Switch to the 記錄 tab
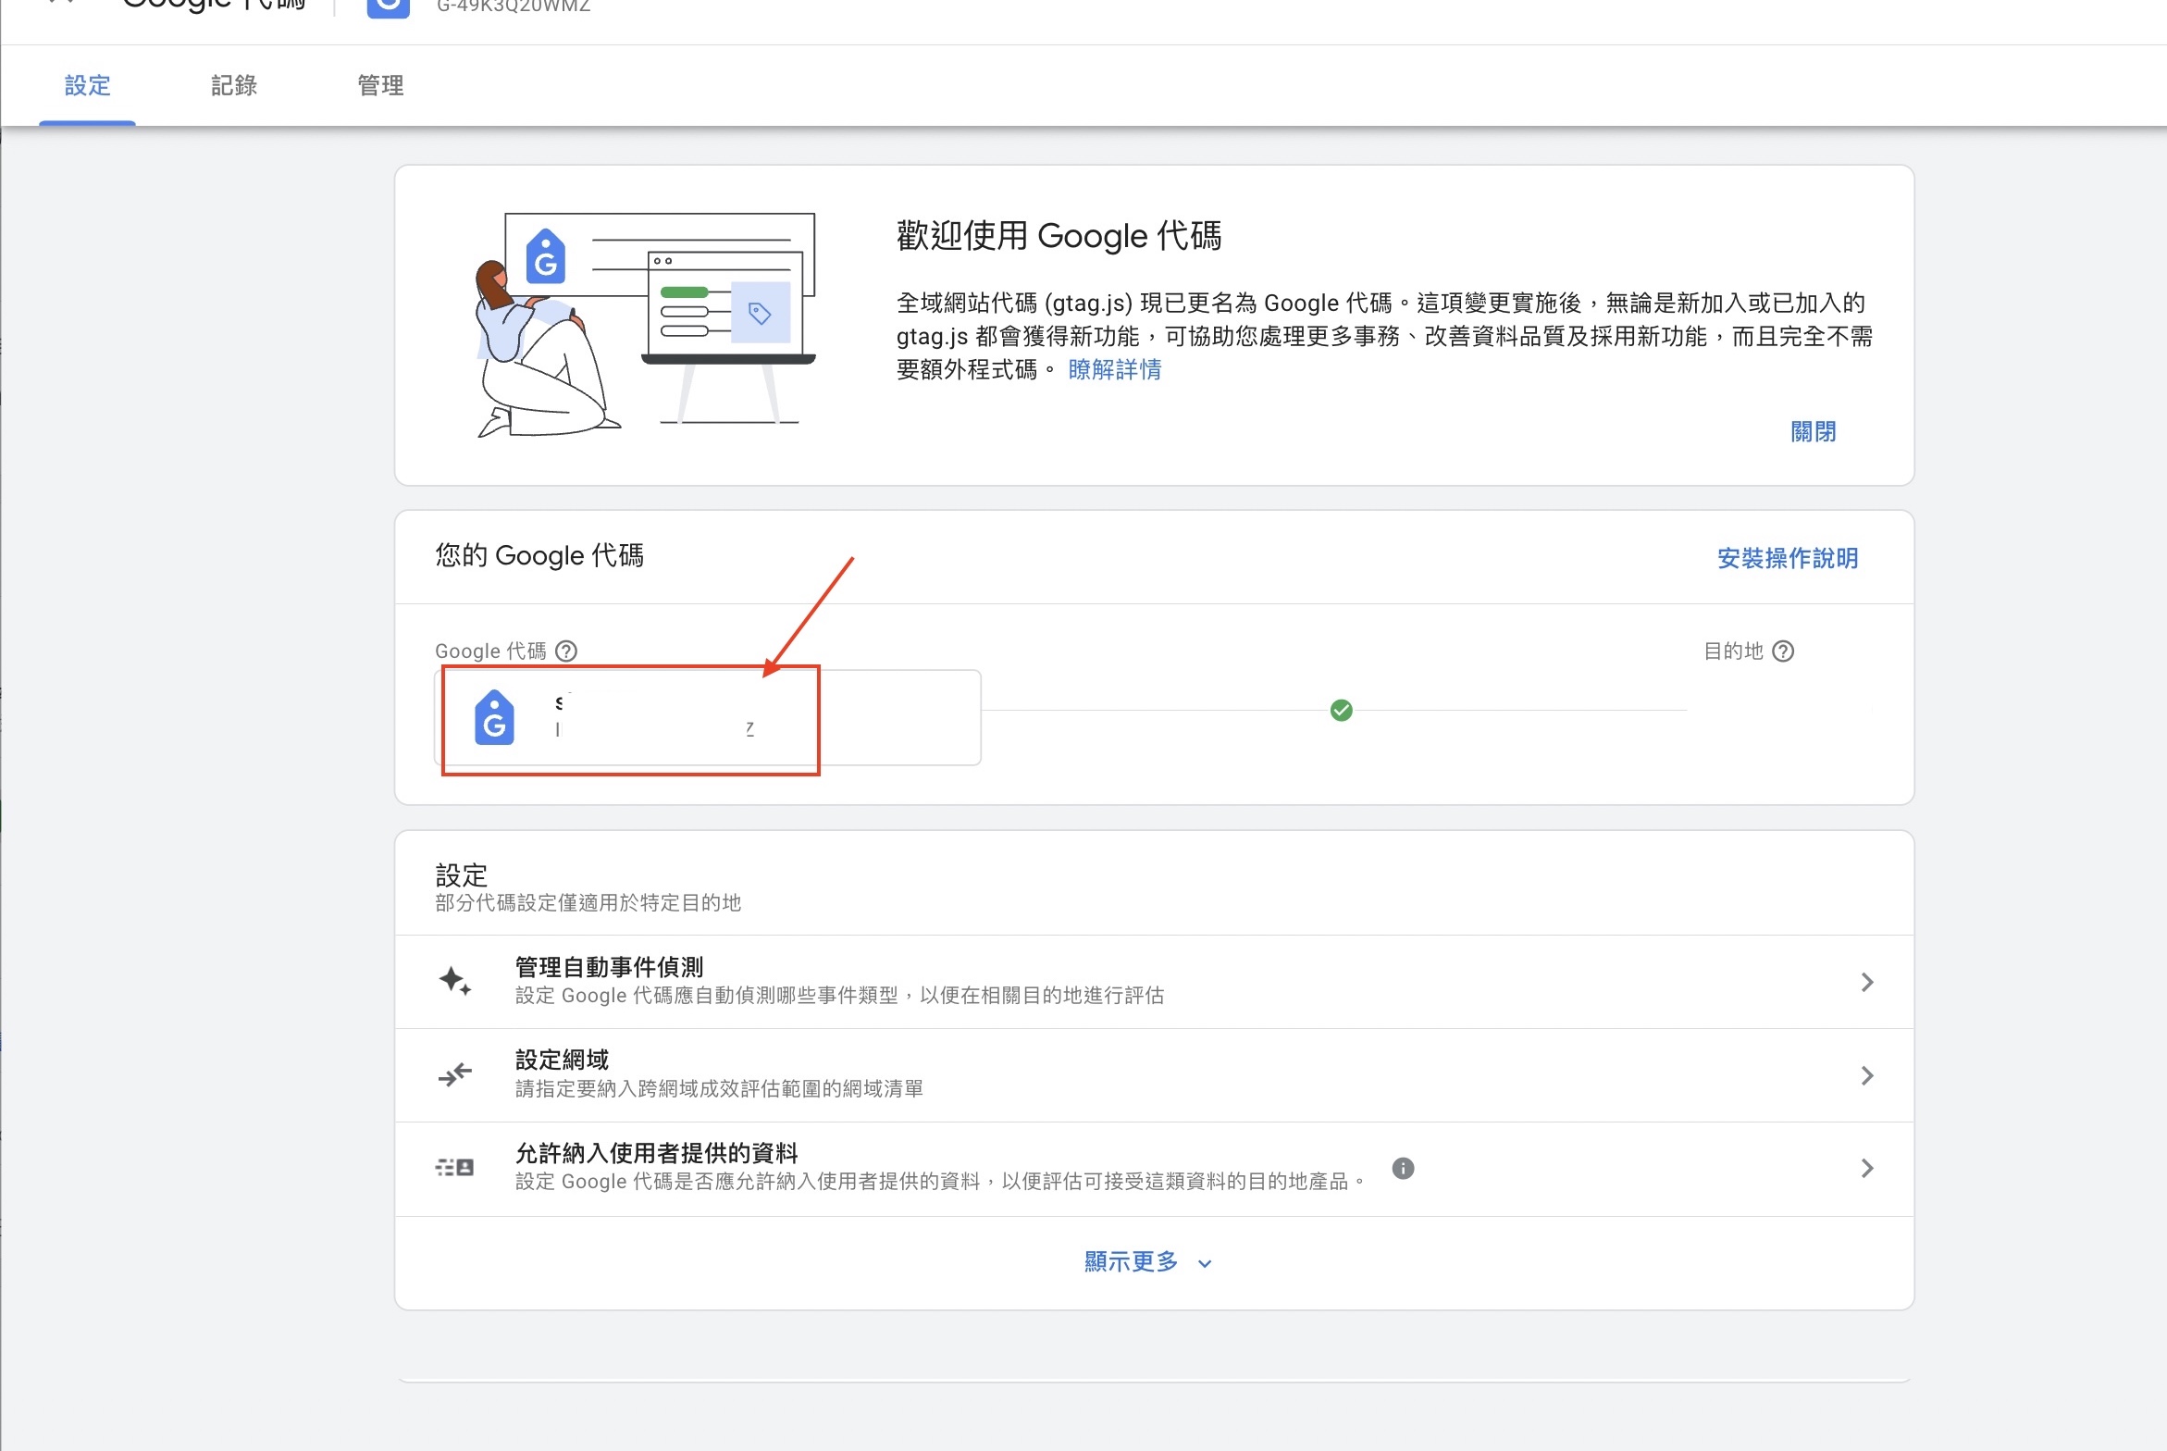Viewport: 2167px width, 1451px height. [x=233, y=86]
